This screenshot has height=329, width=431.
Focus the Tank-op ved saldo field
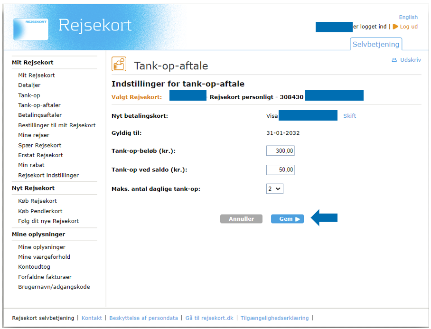281,170
